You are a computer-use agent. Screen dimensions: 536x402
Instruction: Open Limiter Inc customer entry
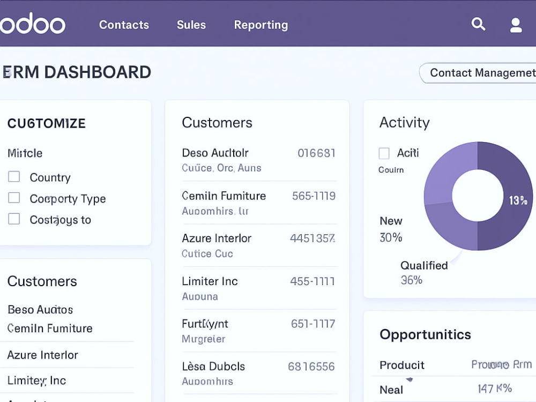pos(259,288)
